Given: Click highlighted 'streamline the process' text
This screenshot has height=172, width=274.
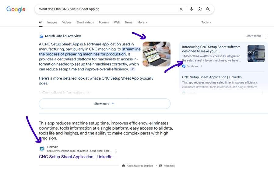Looking at the screenshot, I should [x=90, y=52].
